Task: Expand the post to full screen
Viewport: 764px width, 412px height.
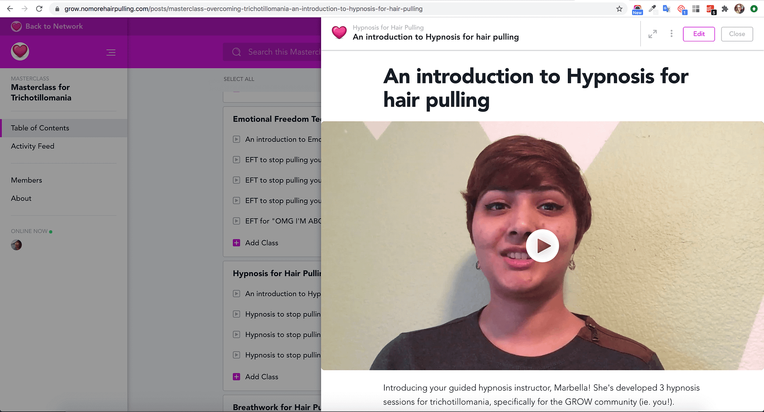Action: pos(653,34)
